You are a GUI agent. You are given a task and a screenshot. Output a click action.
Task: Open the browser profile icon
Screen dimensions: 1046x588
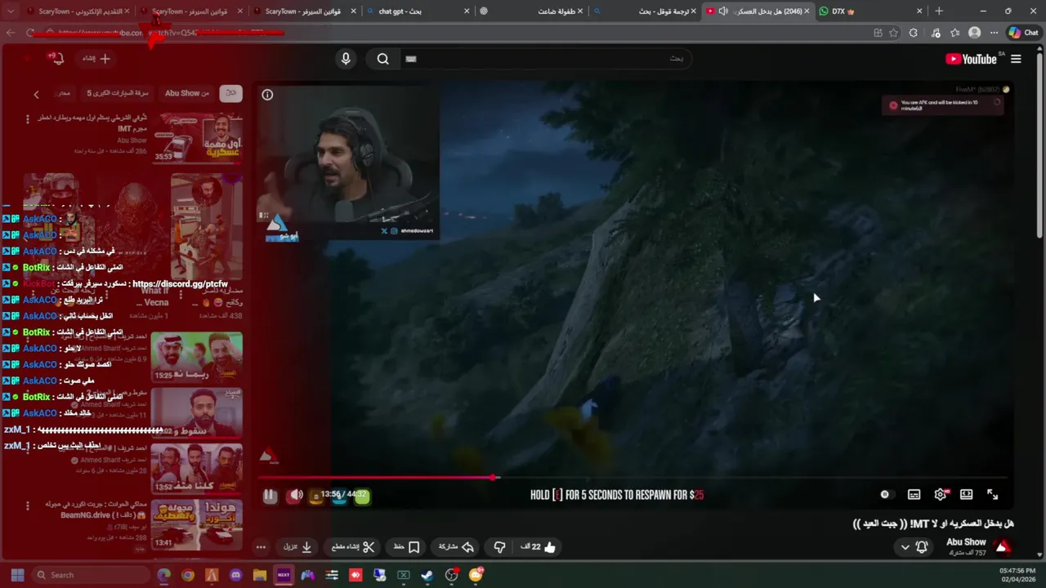974,33
